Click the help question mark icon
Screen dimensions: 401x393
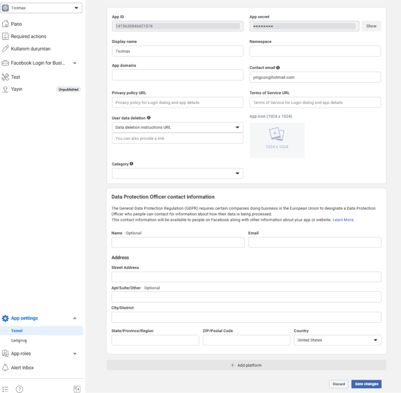coord(19,389)
